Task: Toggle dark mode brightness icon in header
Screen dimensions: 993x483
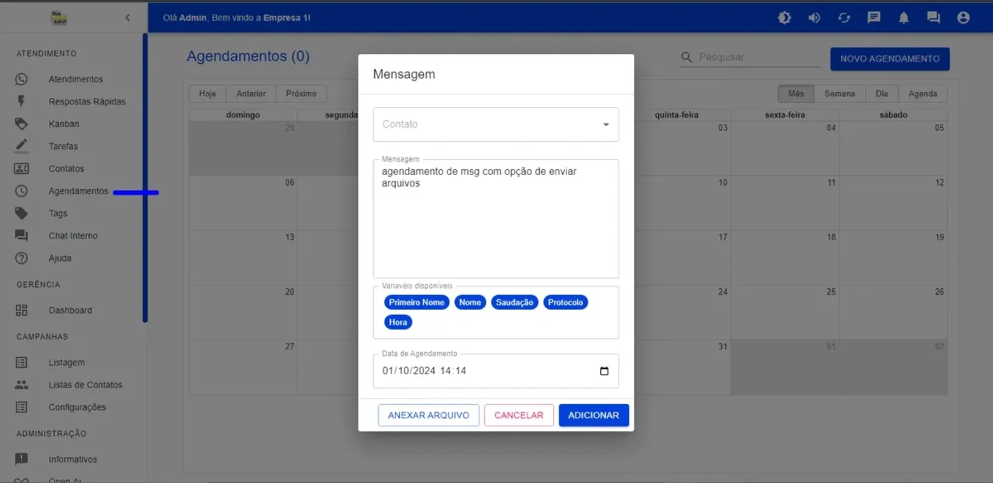Action: 784,18
